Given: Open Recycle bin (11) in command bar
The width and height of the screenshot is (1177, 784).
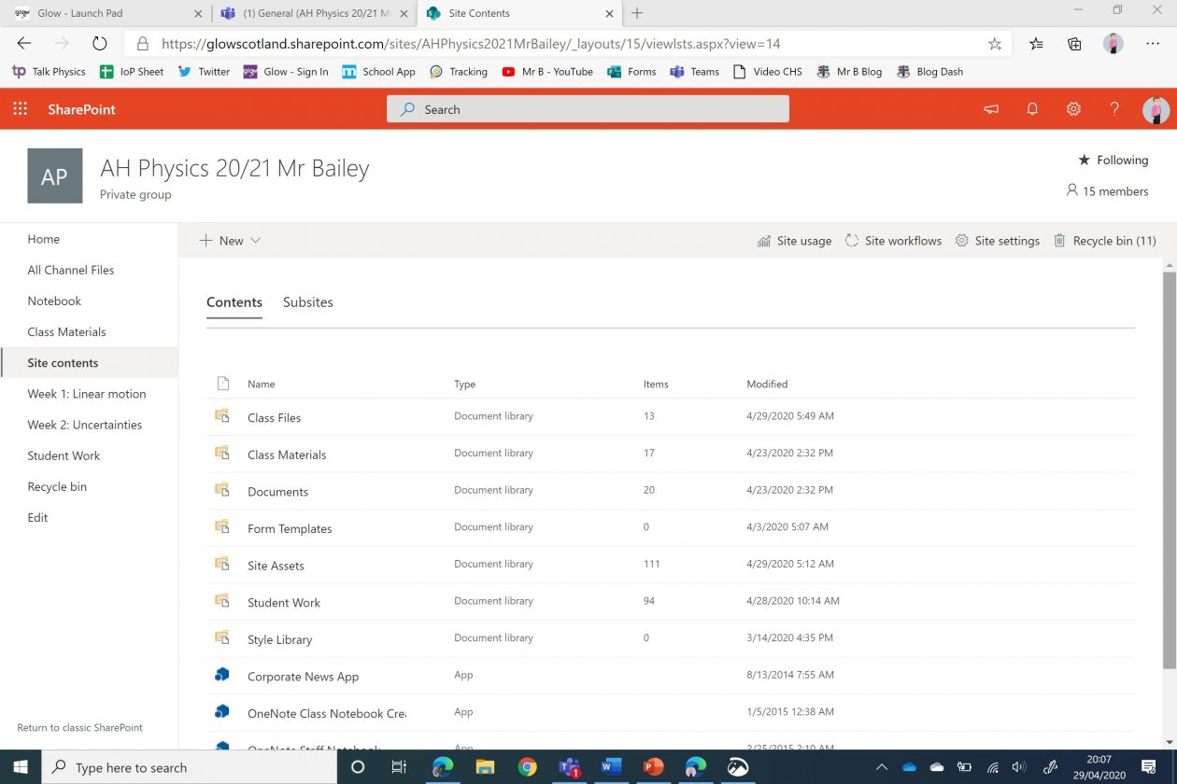Looking at the screenshot, I should tap(1105, 241).
